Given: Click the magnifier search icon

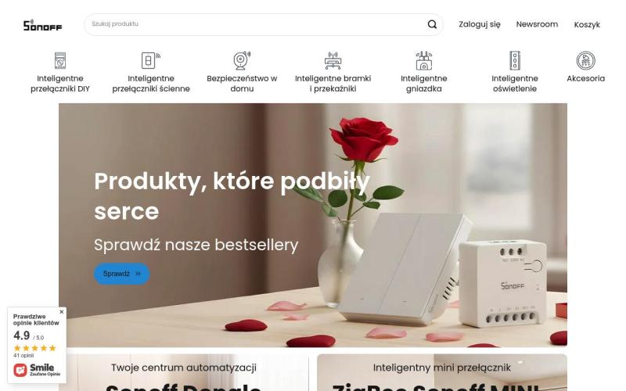Looking at the screenshot, I should (432, 24).
